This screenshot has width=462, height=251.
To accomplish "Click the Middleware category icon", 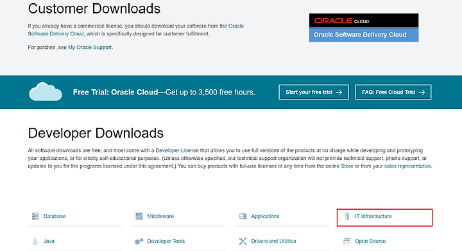I will [x=139, y=216].
